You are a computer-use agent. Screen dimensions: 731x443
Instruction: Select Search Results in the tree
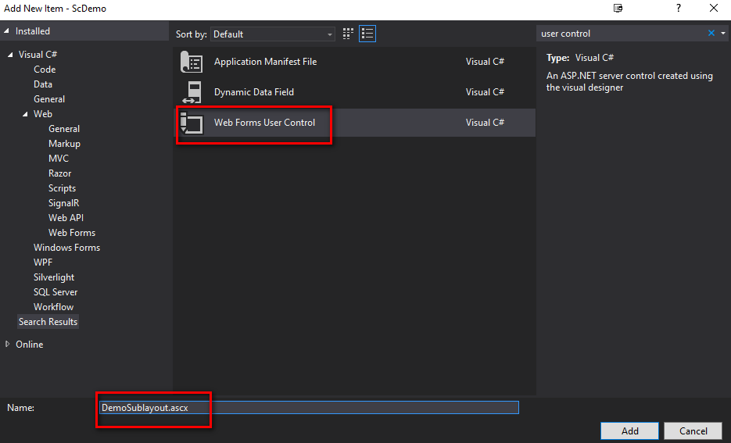[48, 322]
